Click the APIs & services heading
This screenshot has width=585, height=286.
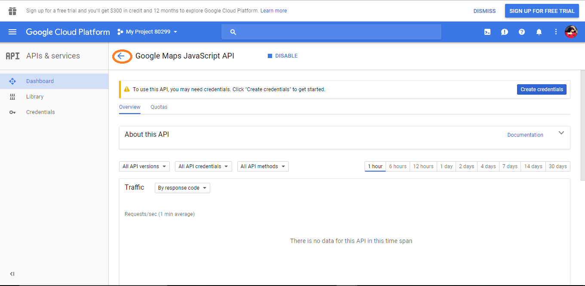[x=53, y=56]
